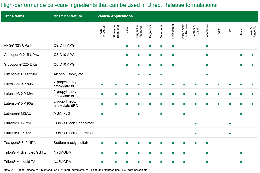The width and height of the screenshot is (260, 173).
Task: Click the Wax & Rinse Aid column label
Action: (x=253, y=31)
